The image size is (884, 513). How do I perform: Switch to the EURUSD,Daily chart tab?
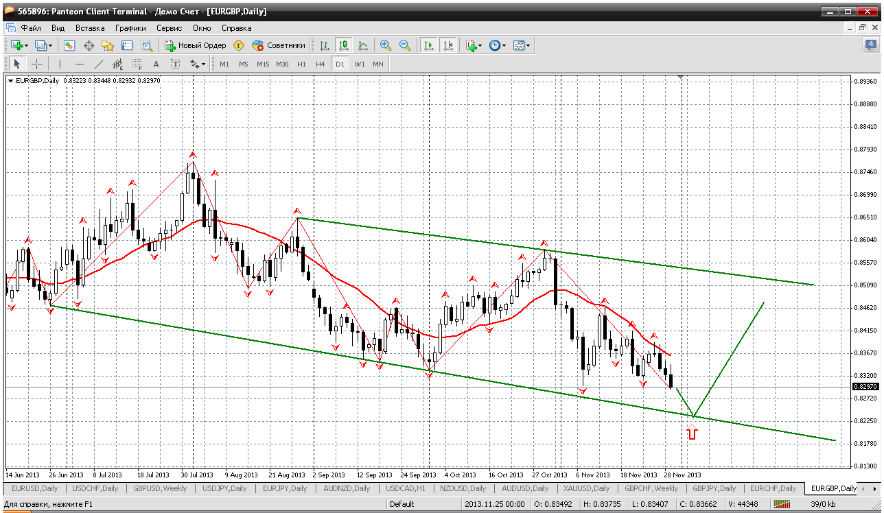tap(34, 488)
